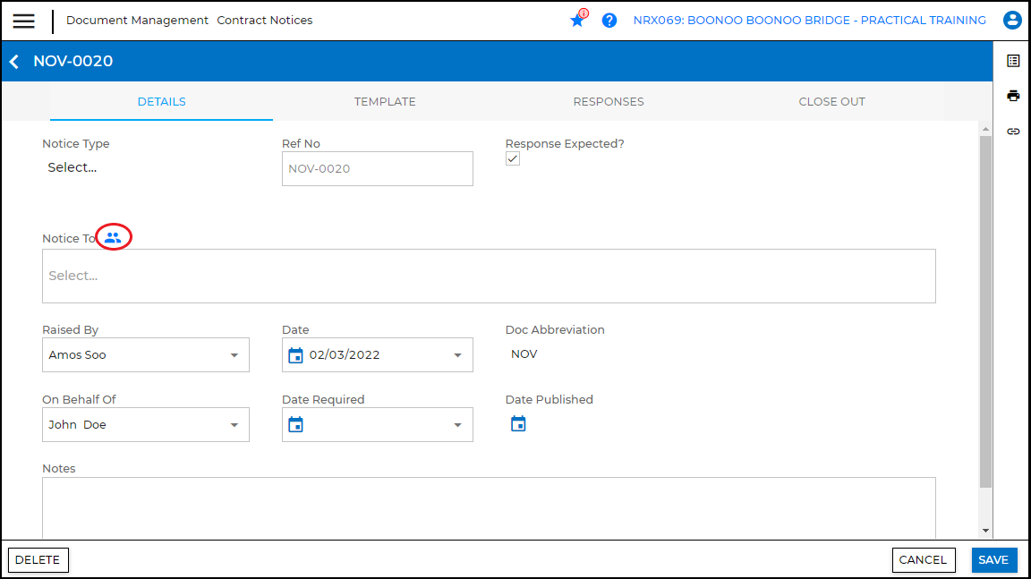The height and width of the screenshot is (579, 1031).
Task: Open the Date Required dropdown arrow
Action: coord(457,425)
